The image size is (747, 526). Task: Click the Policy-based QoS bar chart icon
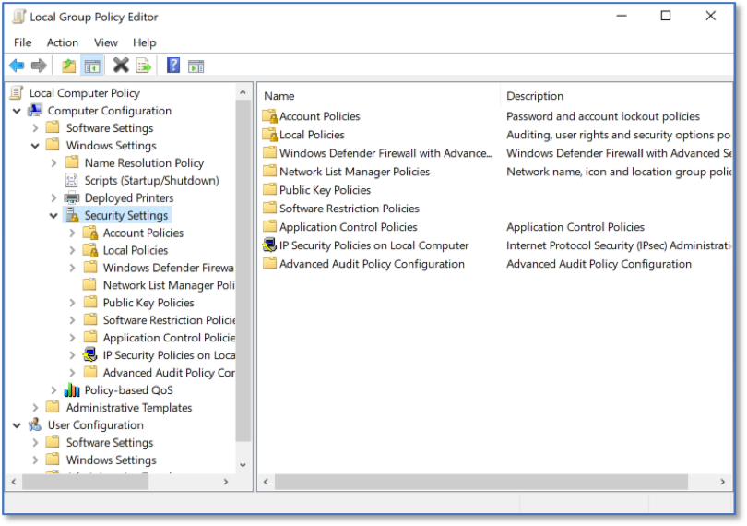tap(72, 389)
